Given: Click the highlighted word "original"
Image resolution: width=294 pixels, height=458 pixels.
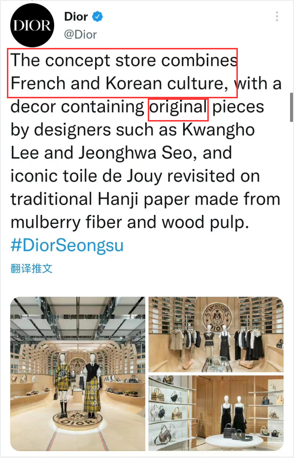Looking at the screenshot, I should coord(178,107).
